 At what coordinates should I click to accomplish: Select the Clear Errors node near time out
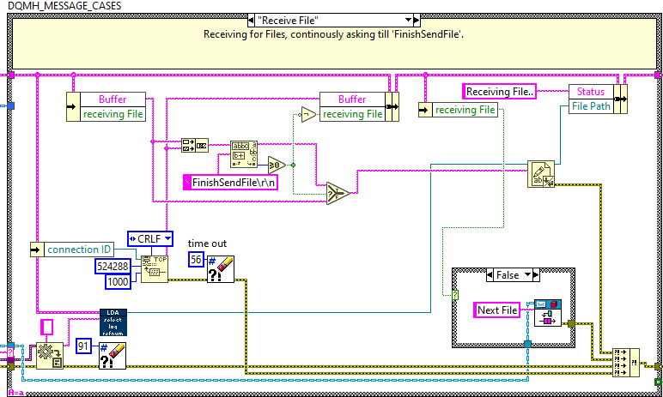click(221, 269)
